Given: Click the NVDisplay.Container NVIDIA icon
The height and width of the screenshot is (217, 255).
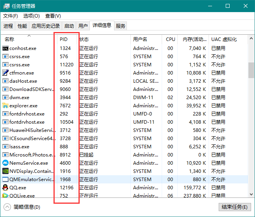Looking at the screenshot, I should pyautogui.click(x=5, y=171).
